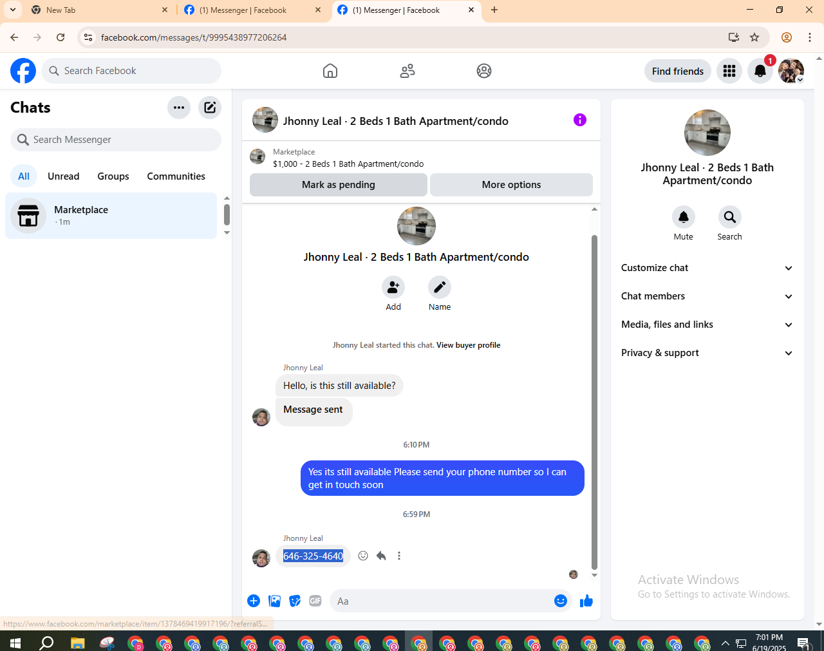The height and width of the screenshot is (651, 824).
Task: React to the phone number message
Action: [x=363, y=556]
